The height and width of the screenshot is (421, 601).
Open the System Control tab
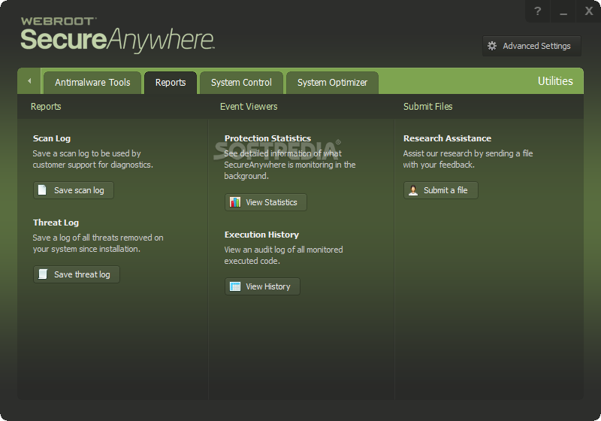point(241,83)
